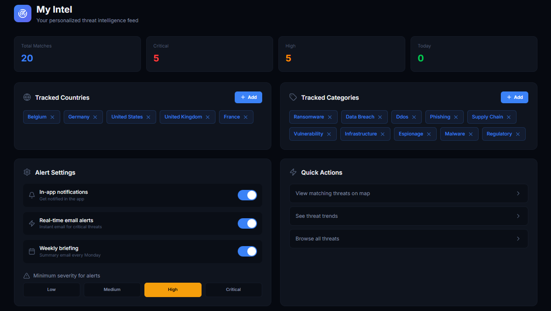This screenshot has height=311, width=551.
Task: Open the See threat trends chevron
Action: [x=518, y=216]
